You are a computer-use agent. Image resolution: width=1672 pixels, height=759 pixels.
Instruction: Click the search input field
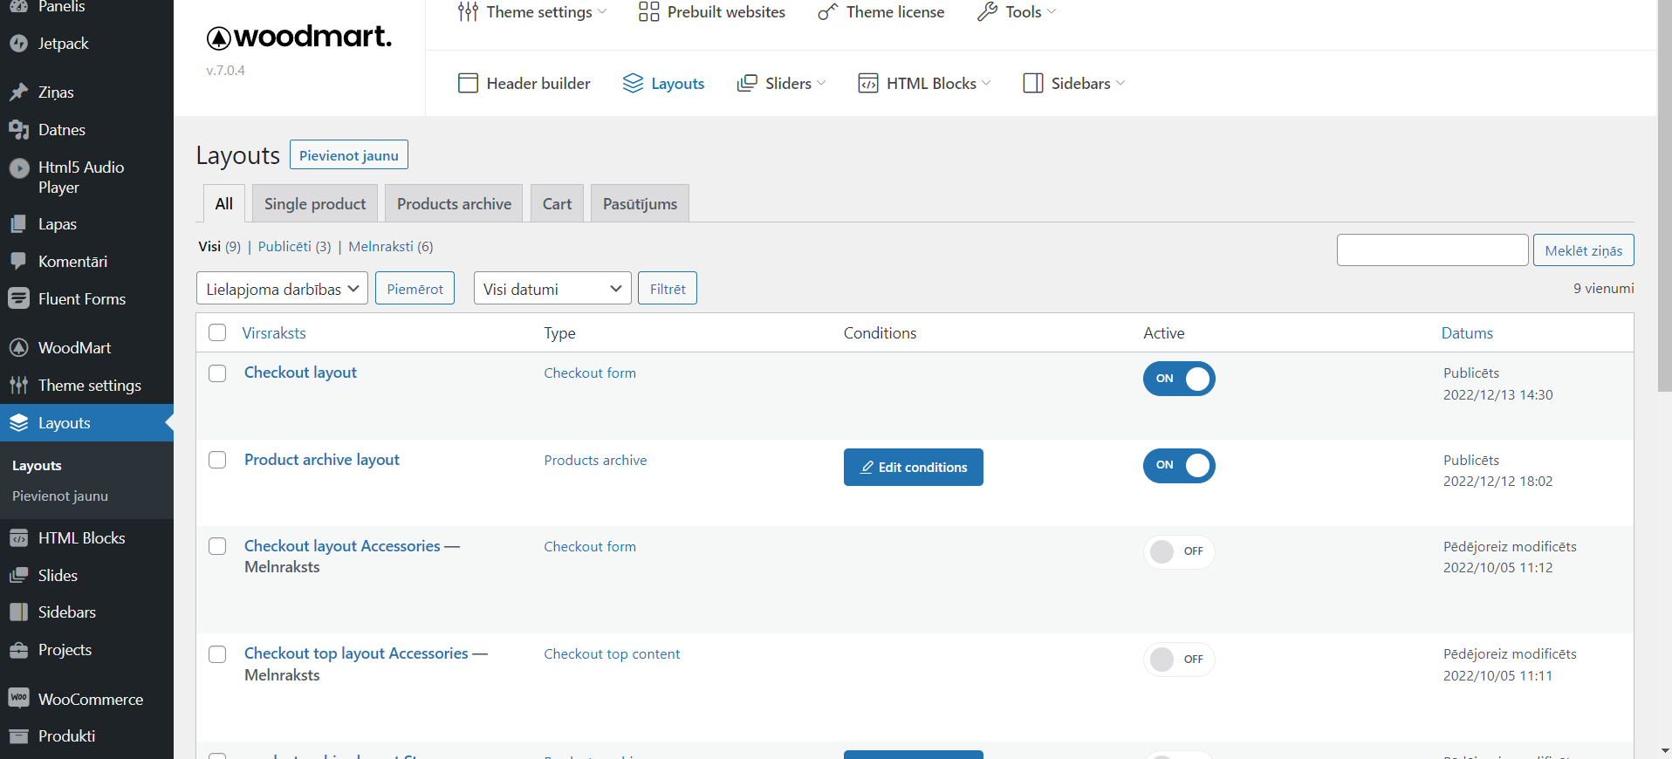[x=1433, y=250]
